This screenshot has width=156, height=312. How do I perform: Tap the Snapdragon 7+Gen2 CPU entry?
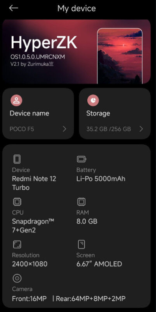[x=33, y=225]
